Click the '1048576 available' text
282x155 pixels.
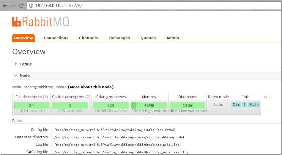coord(111,111)
